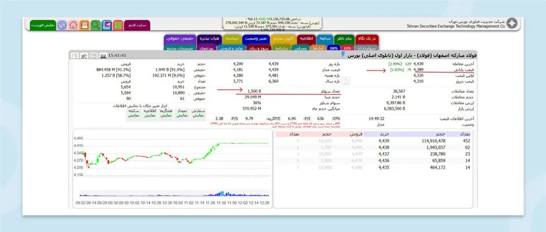
Task: Open the اطلاعیه tab in tab bar
Action: [x=307, y=38]
